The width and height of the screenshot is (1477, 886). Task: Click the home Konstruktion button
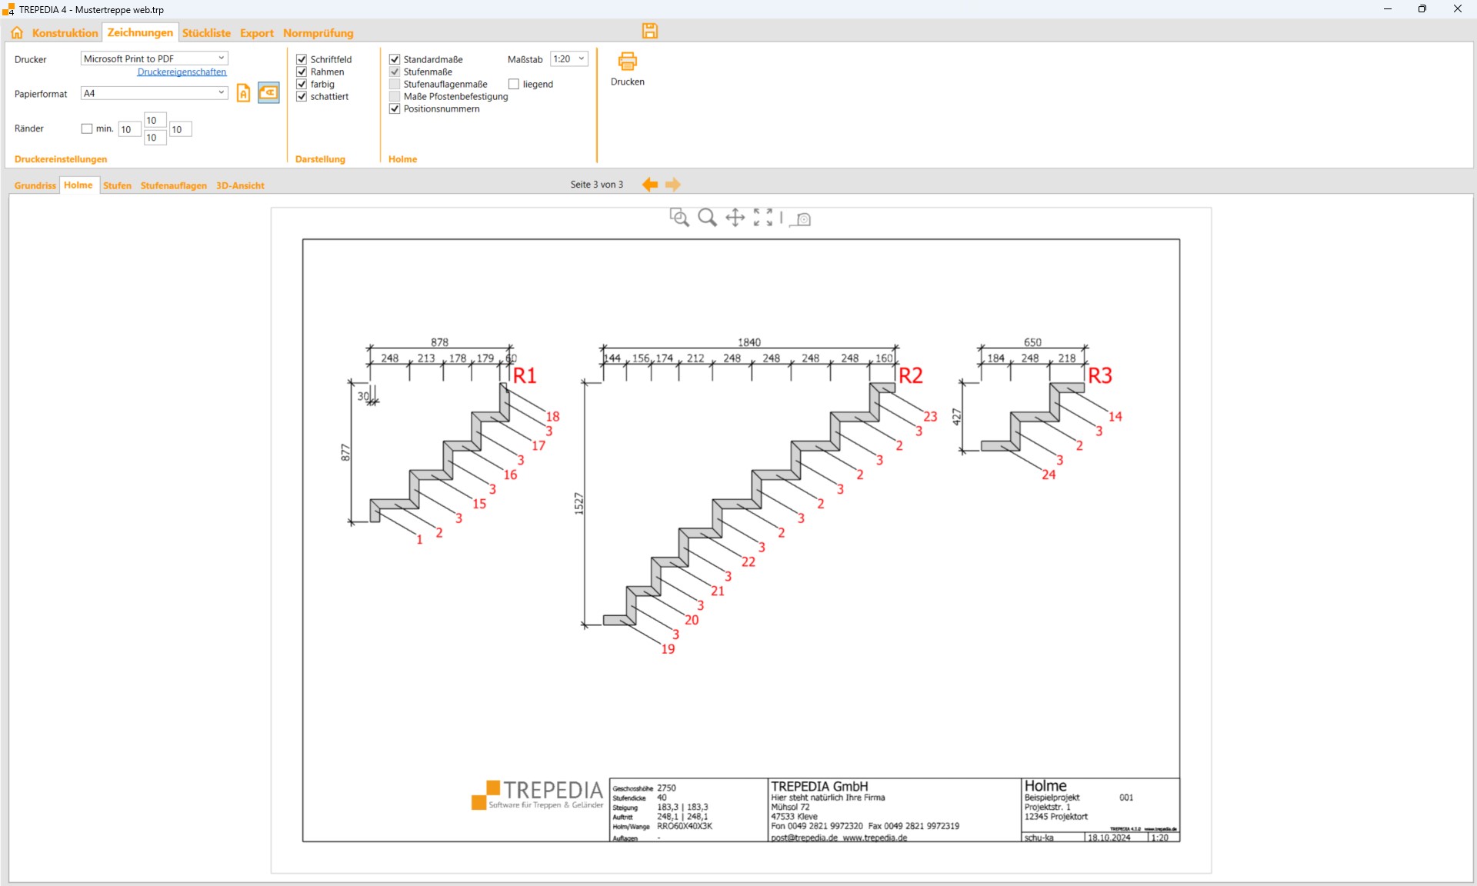17,33
